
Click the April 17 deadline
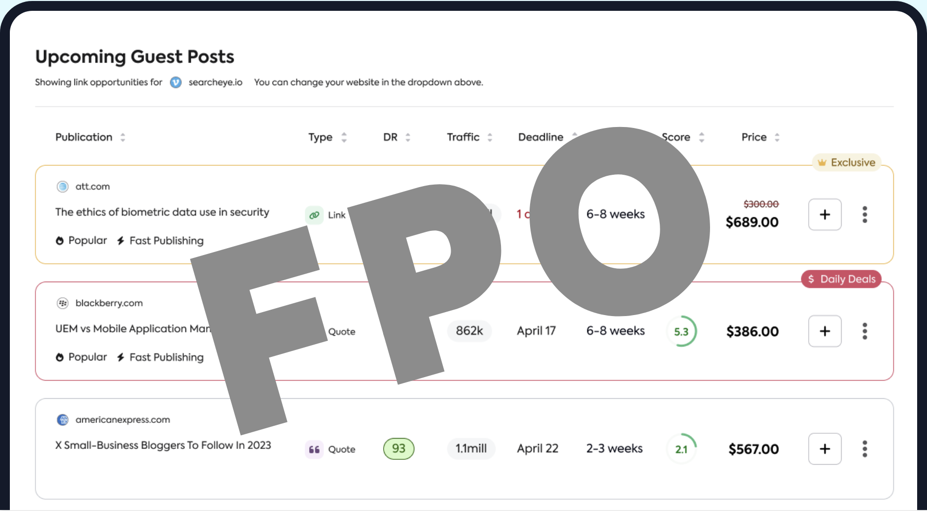pyautogui.click(x=536, y=331)
